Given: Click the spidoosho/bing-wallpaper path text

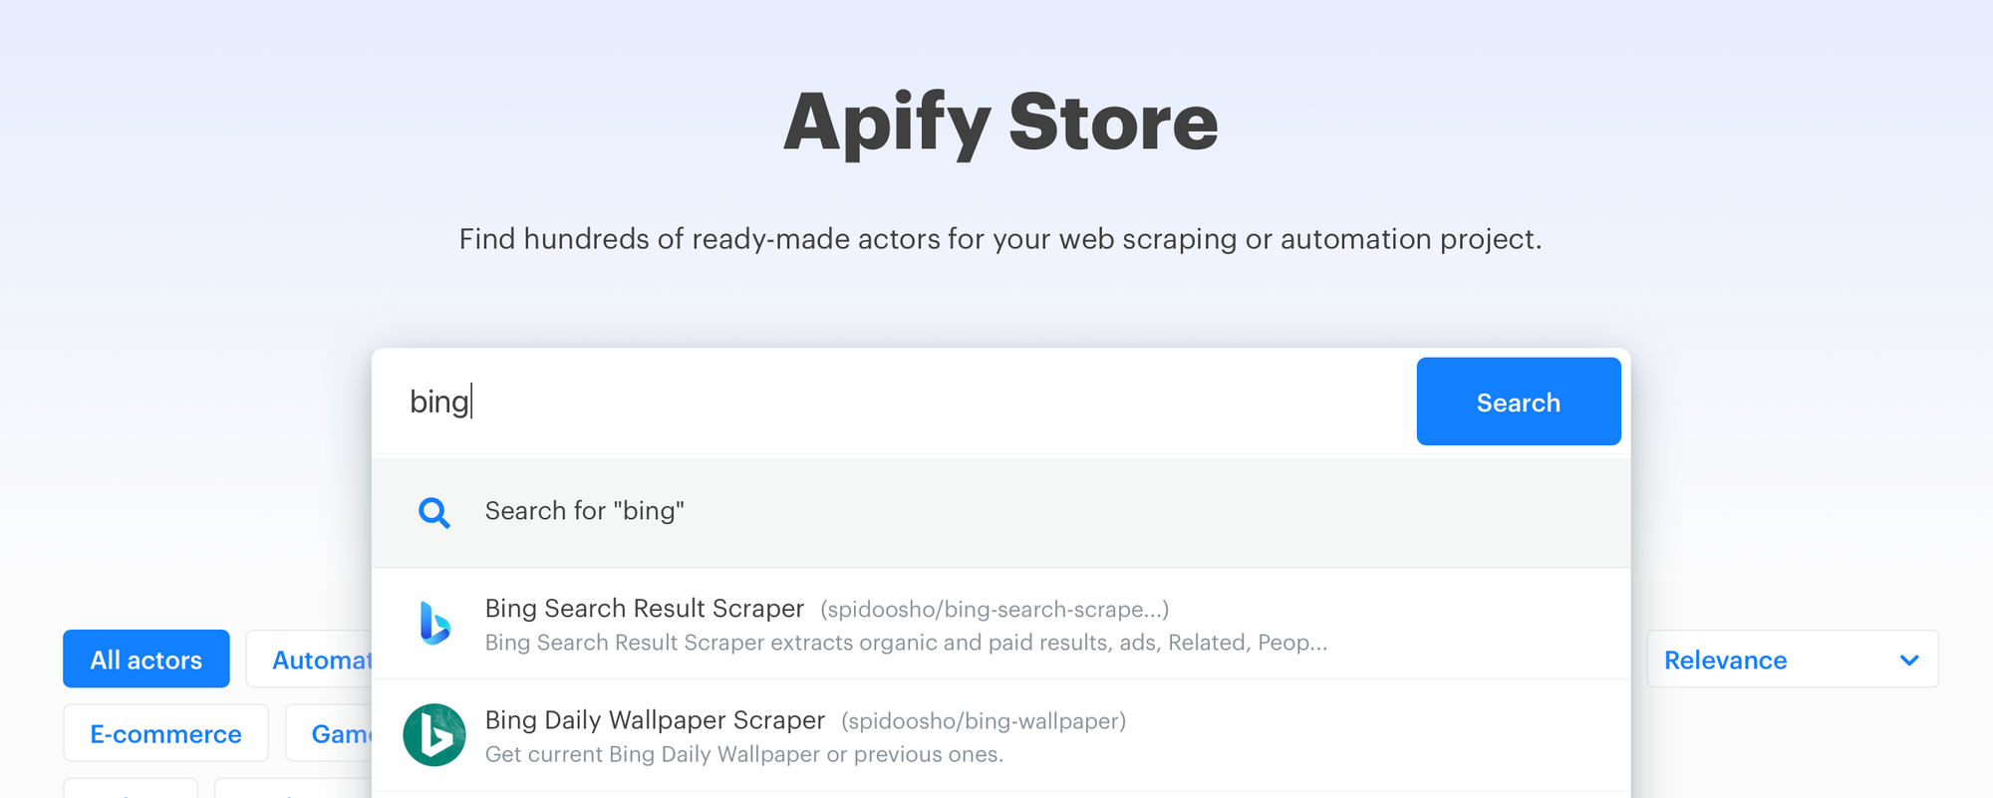Looking at the screenshot, I should coord(984,721).
